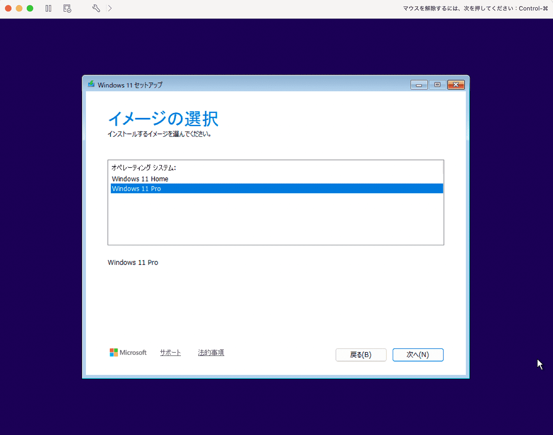Click the macOS red close window button

coord(8,8)
